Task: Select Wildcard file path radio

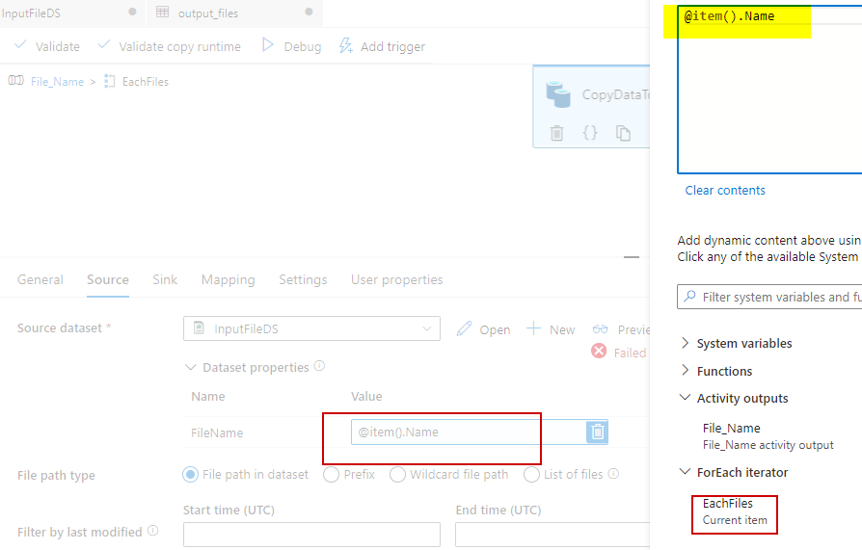Action: [x=397, y=474]
